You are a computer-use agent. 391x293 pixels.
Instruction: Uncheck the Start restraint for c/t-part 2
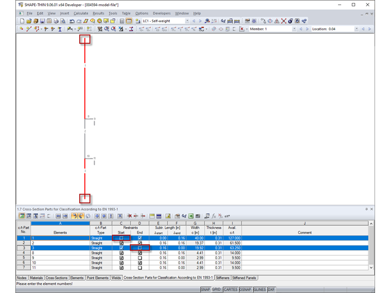(x=121, y=243)
